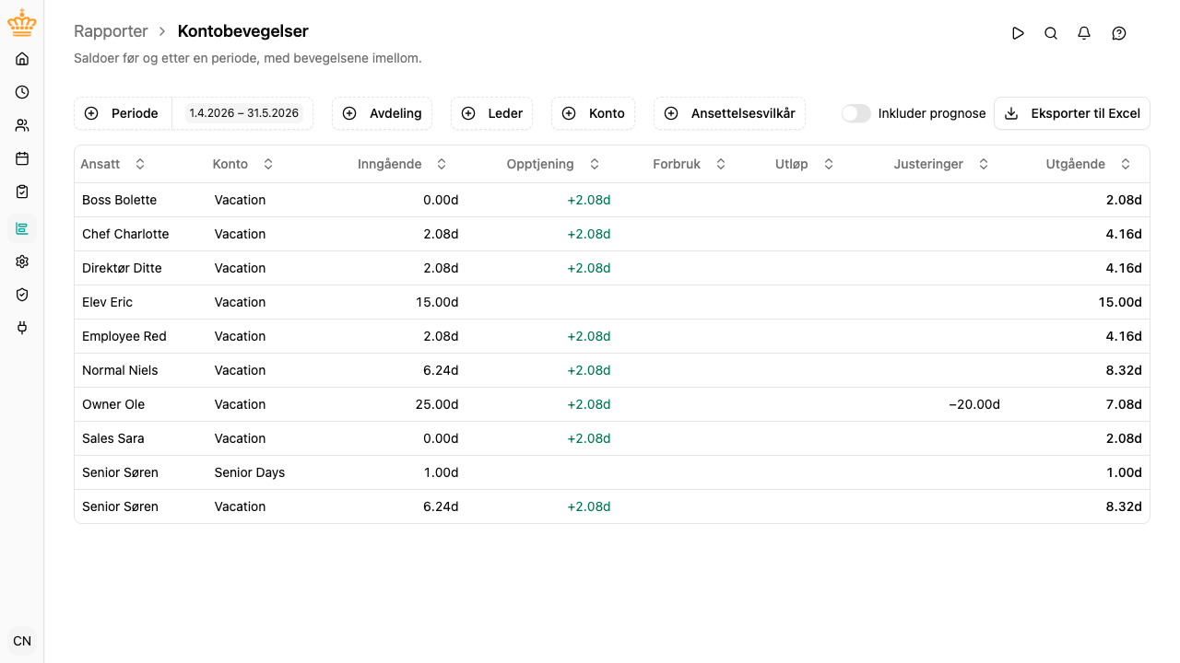
Task: Open the shield check icon in sidebar
Action: coord(22,295)
